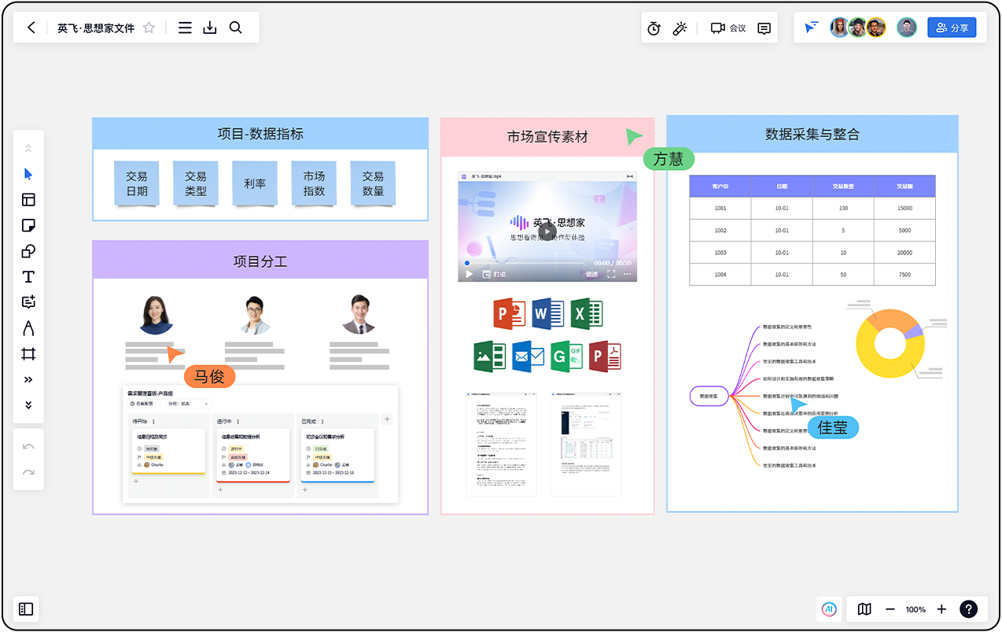Start a 会议 video meeting
1002x636 pixels.
[x=728, y=28]
